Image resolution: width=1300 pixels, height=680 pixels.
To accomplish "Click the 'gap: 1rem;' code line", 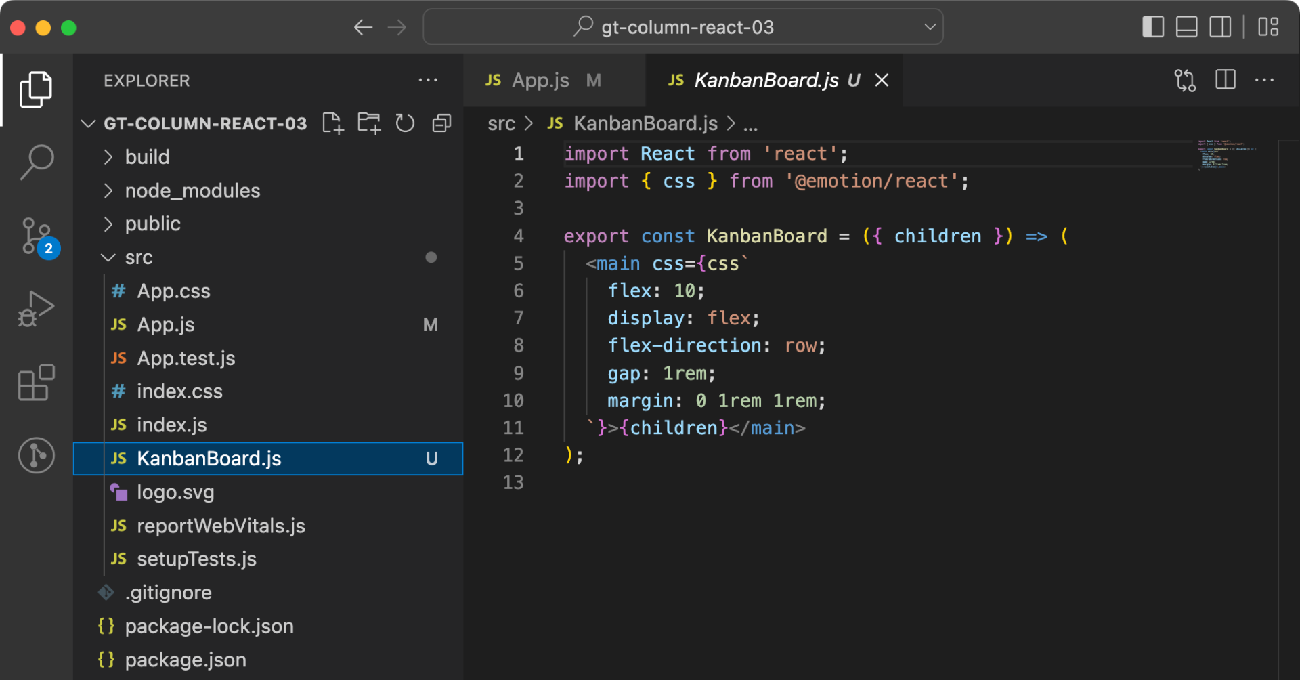I will (661, 373).
